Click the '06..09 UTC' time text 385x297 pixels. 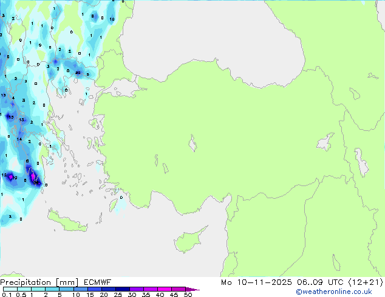pyautogui.click(x=320, y=282)
